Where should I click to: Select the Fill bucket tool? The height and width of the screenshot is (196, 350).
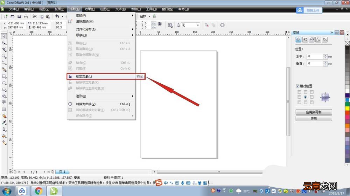(x=4, y=136)
